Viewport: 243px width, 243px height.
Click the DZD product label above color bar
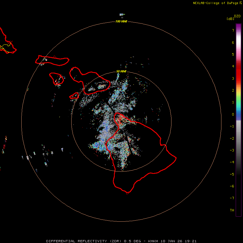(237, 16)
